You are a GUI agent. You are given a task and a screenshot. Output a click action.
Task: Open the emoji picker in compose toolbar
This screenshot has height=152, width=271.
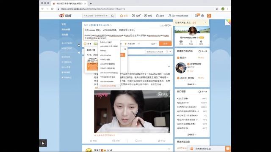(88, 44)
